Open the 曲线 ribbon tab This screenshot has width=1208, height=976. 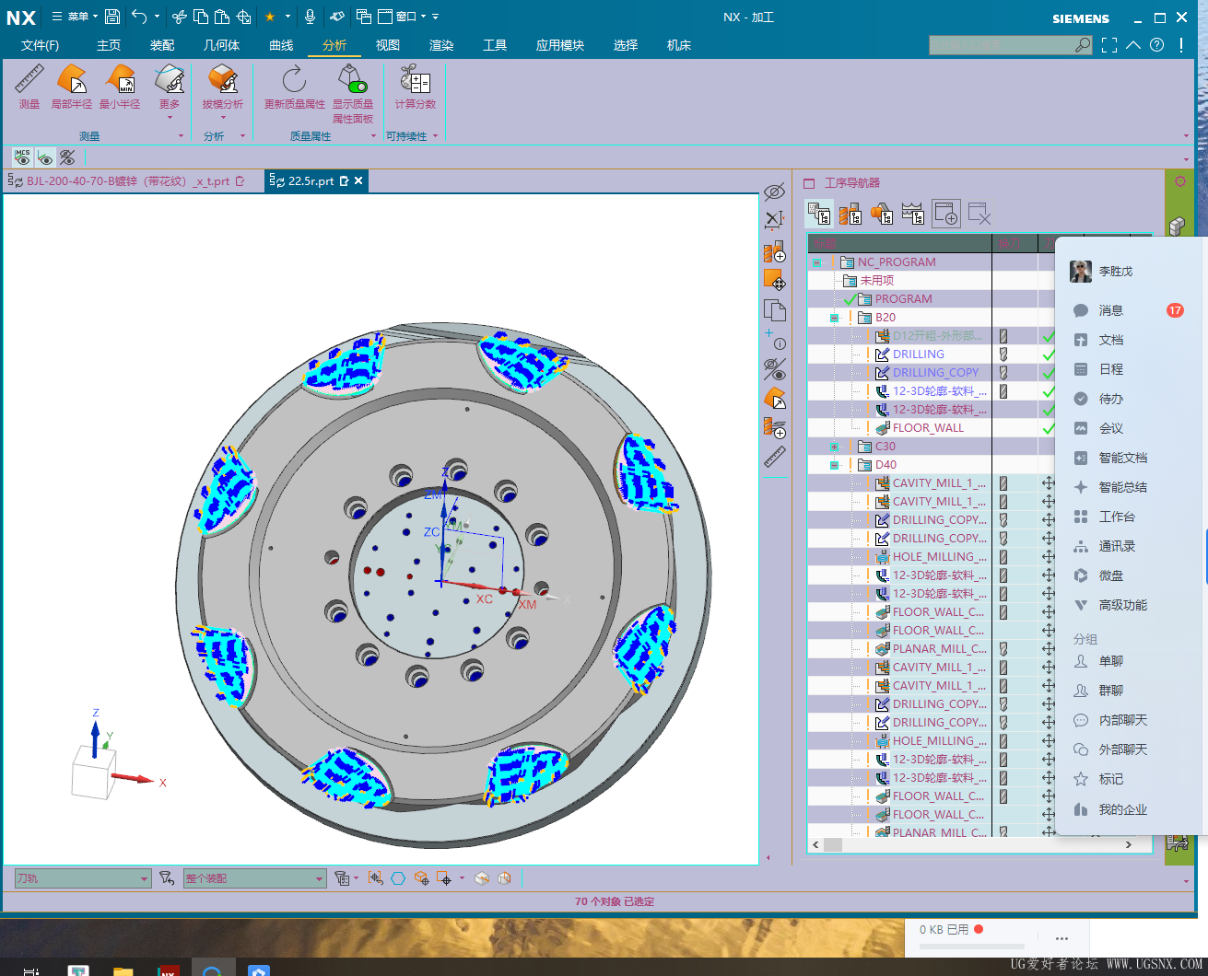(x=281, y=45)
